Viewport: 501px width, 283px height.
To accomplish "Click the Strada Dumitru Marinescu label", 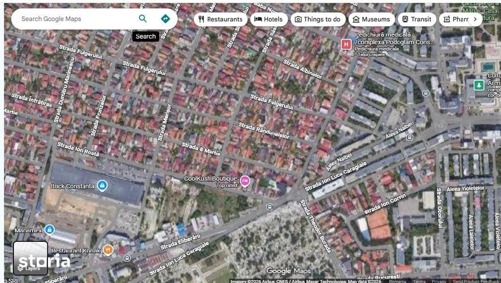I will tap(64, 90).
